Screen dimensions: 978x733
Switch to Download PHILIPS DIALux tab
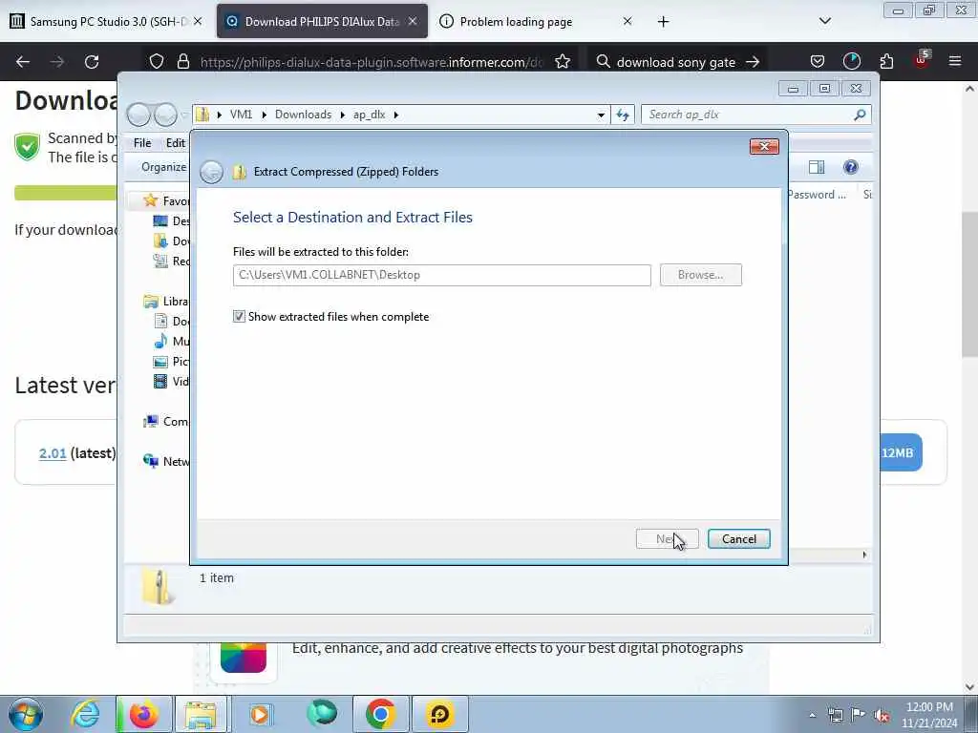click(322, 22)
